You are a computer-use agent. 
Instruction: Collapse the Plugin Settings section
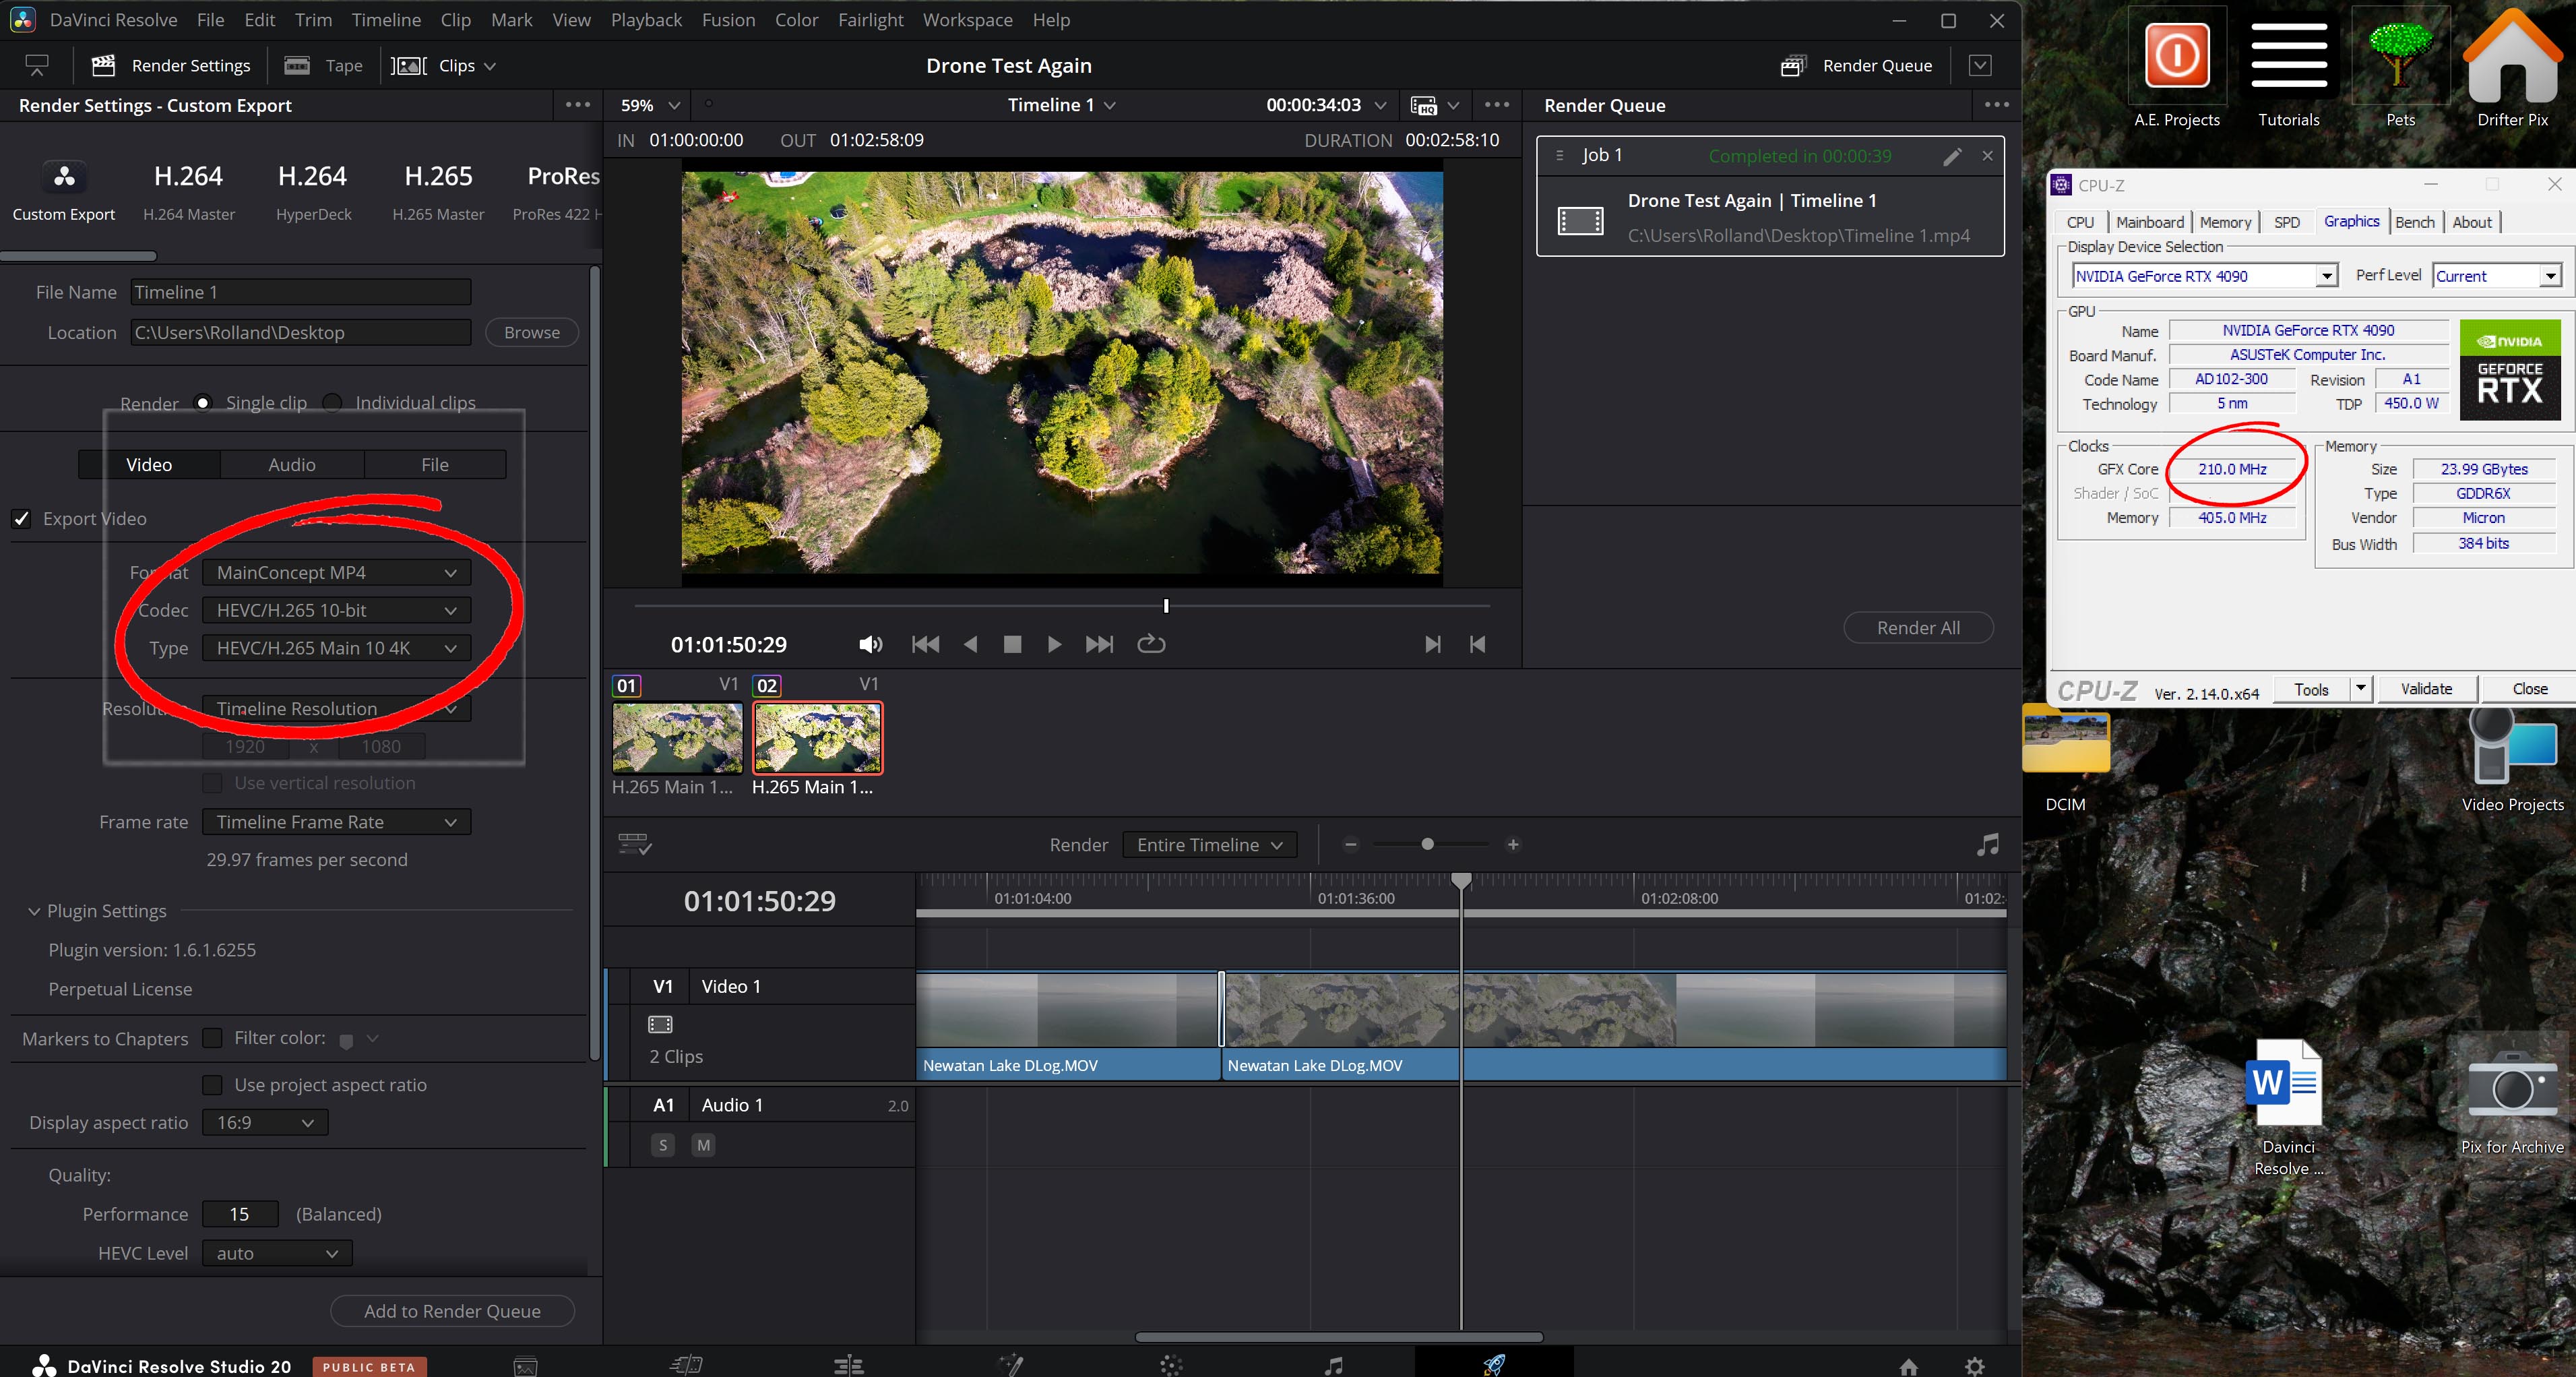pyautogui.click(x=35, y=911)
